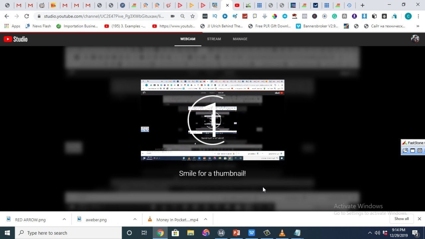Close the downloads bar
The width and height of the screenshot is (425, 239).
point(419,219)
